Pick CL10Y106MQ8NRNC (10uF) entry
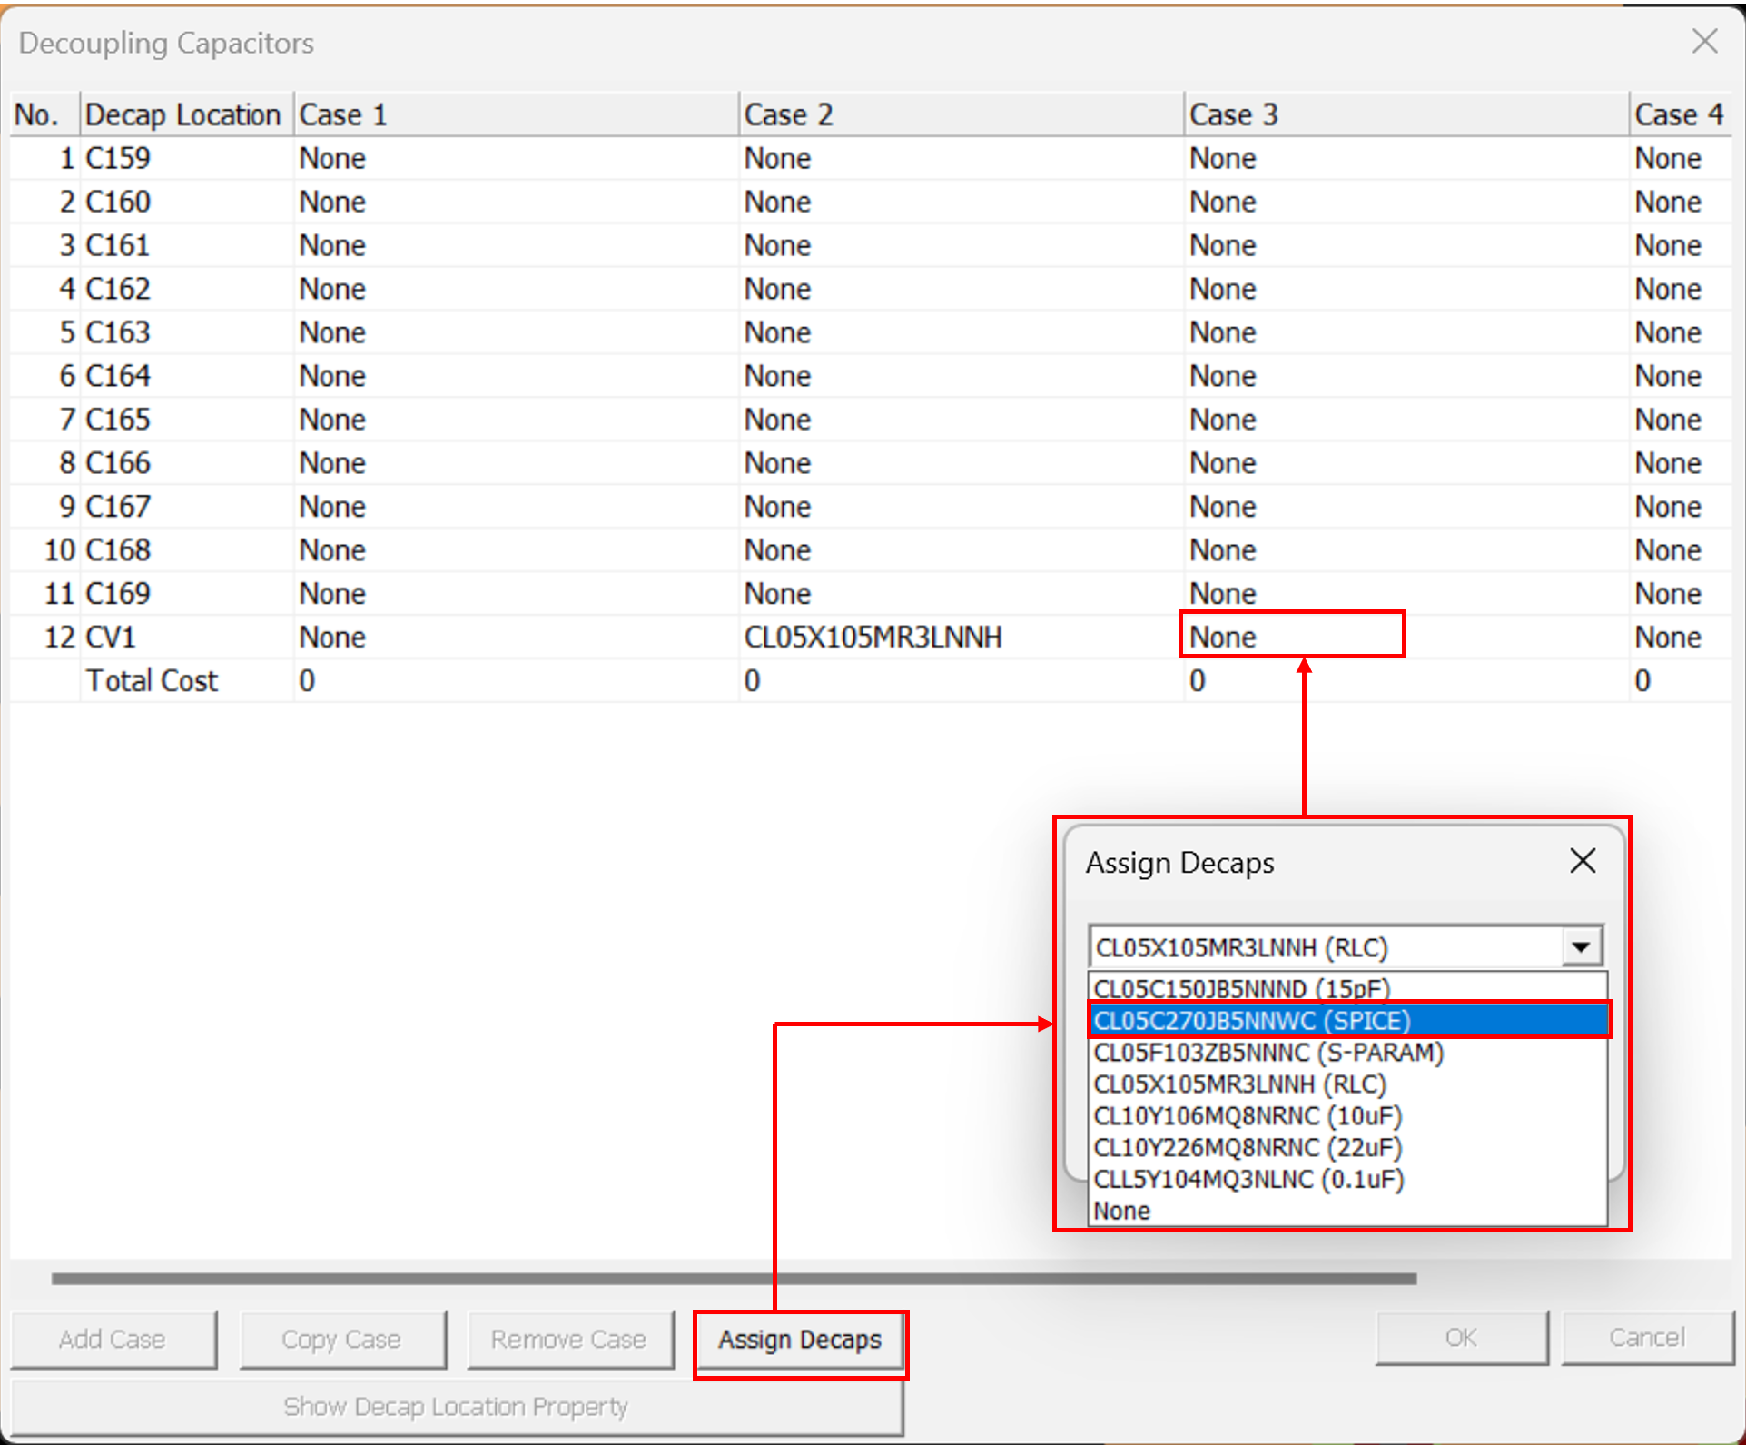The width and height of the screenshot is (1746, 1445). click(x=1248, y=1115)
